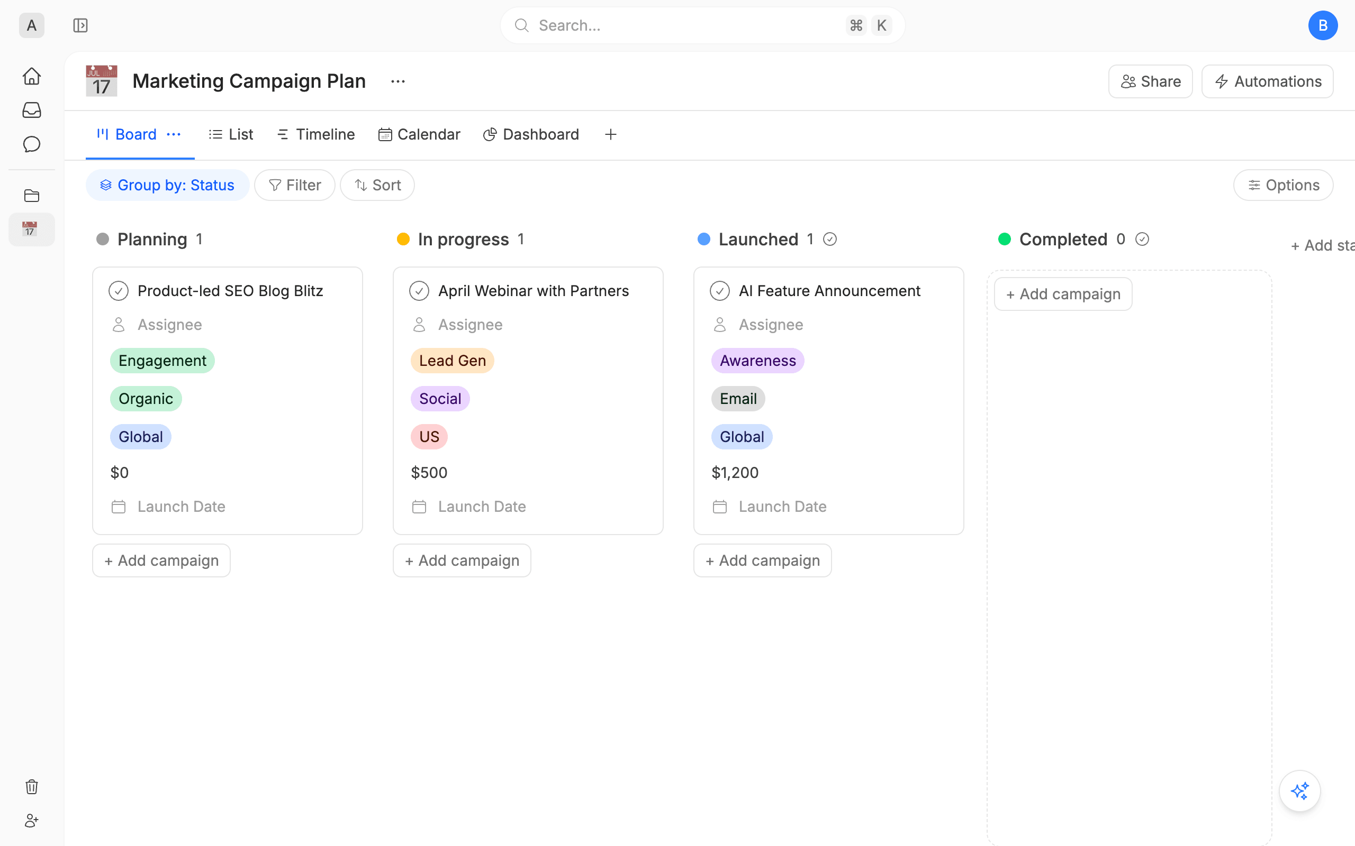Switch to the Timeline tab

(316, 134)
